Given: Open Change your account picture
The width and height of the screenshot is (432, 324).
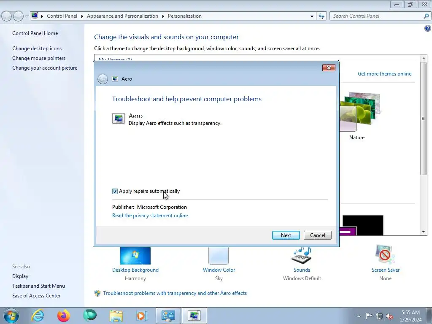Looking at the screenshot, I should coord(45,68).
